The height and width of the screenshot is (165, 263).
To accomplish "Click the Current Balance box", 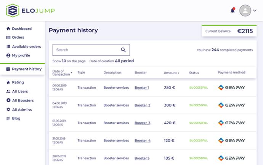I will [x=229, y=31].
